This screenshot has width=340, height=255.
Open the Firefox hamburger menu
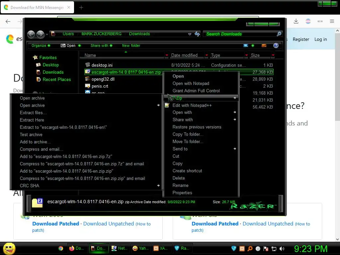pos(332,21)
